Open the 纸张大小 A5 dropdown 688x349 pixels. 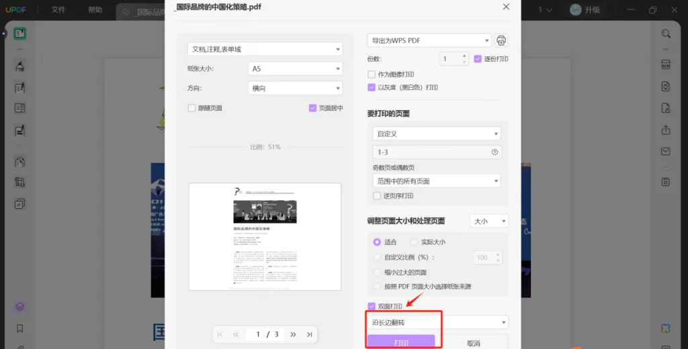(x=296, y=69)
